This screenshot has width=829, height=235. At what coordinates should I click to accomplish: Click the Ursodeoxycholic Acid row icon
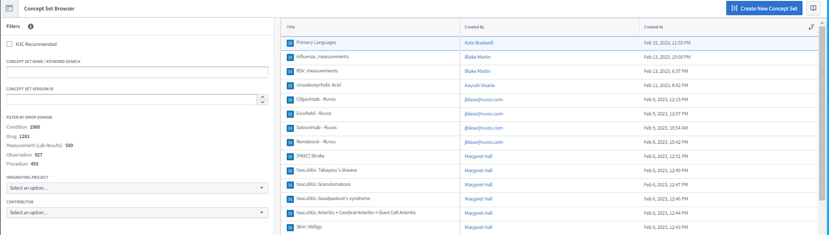point(290,86)
